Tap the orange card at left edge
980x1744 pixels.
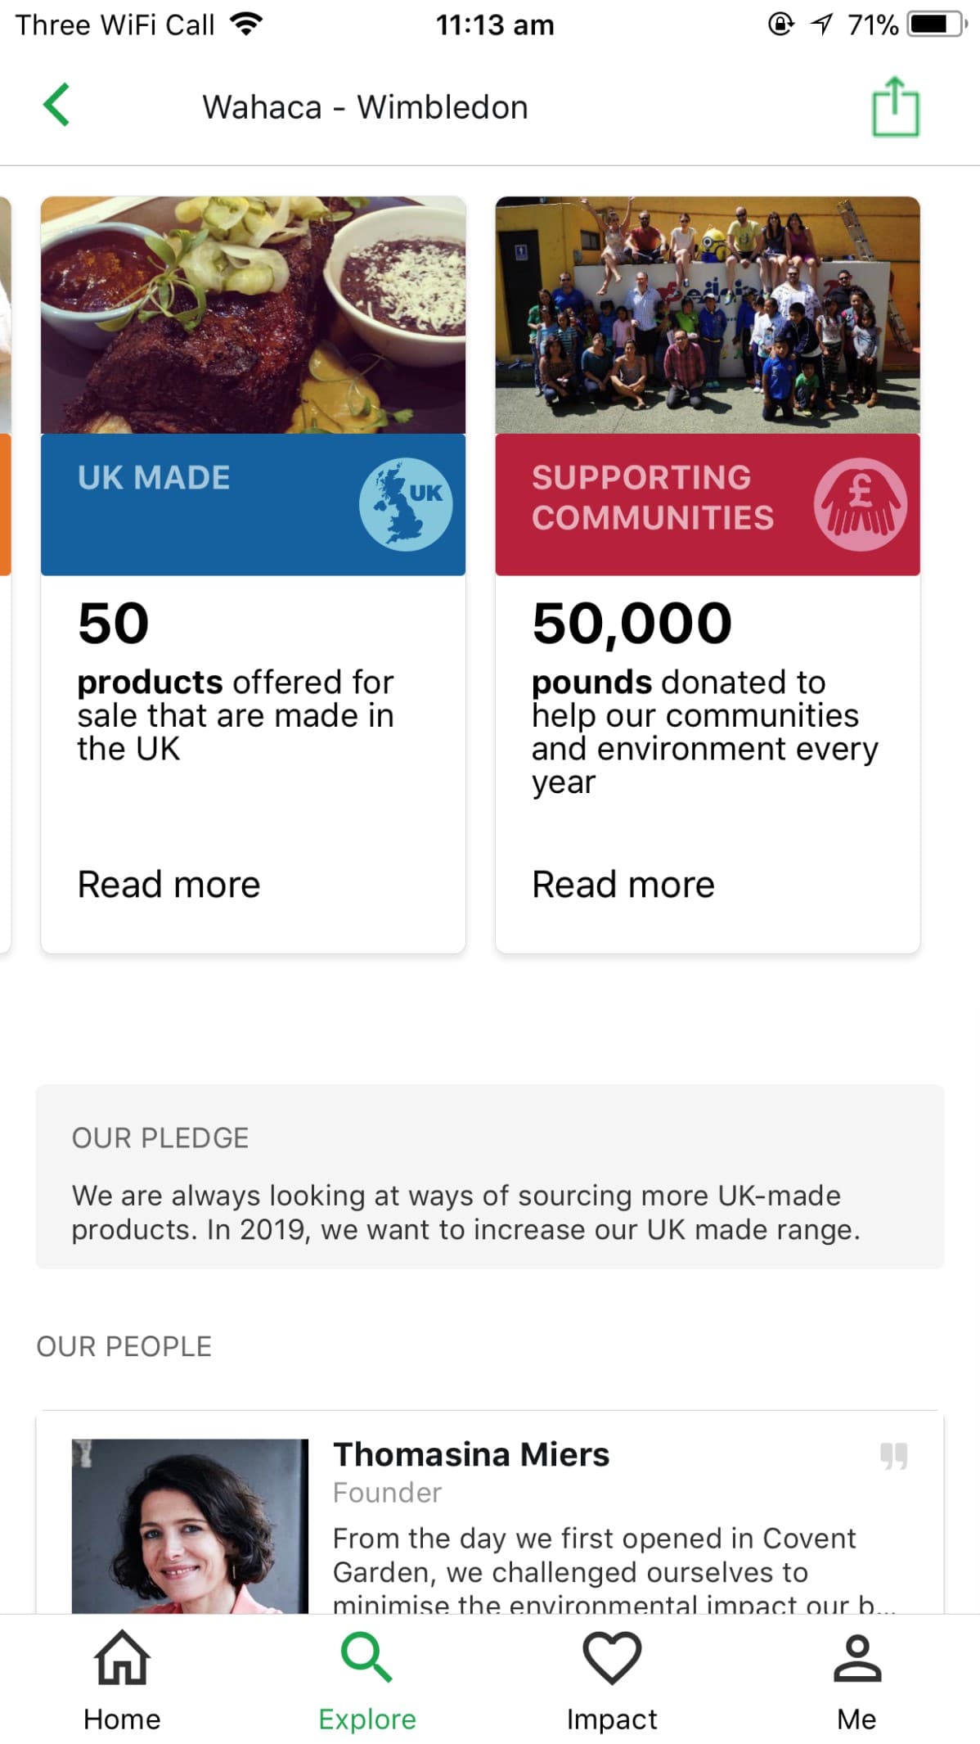point(4,504)
